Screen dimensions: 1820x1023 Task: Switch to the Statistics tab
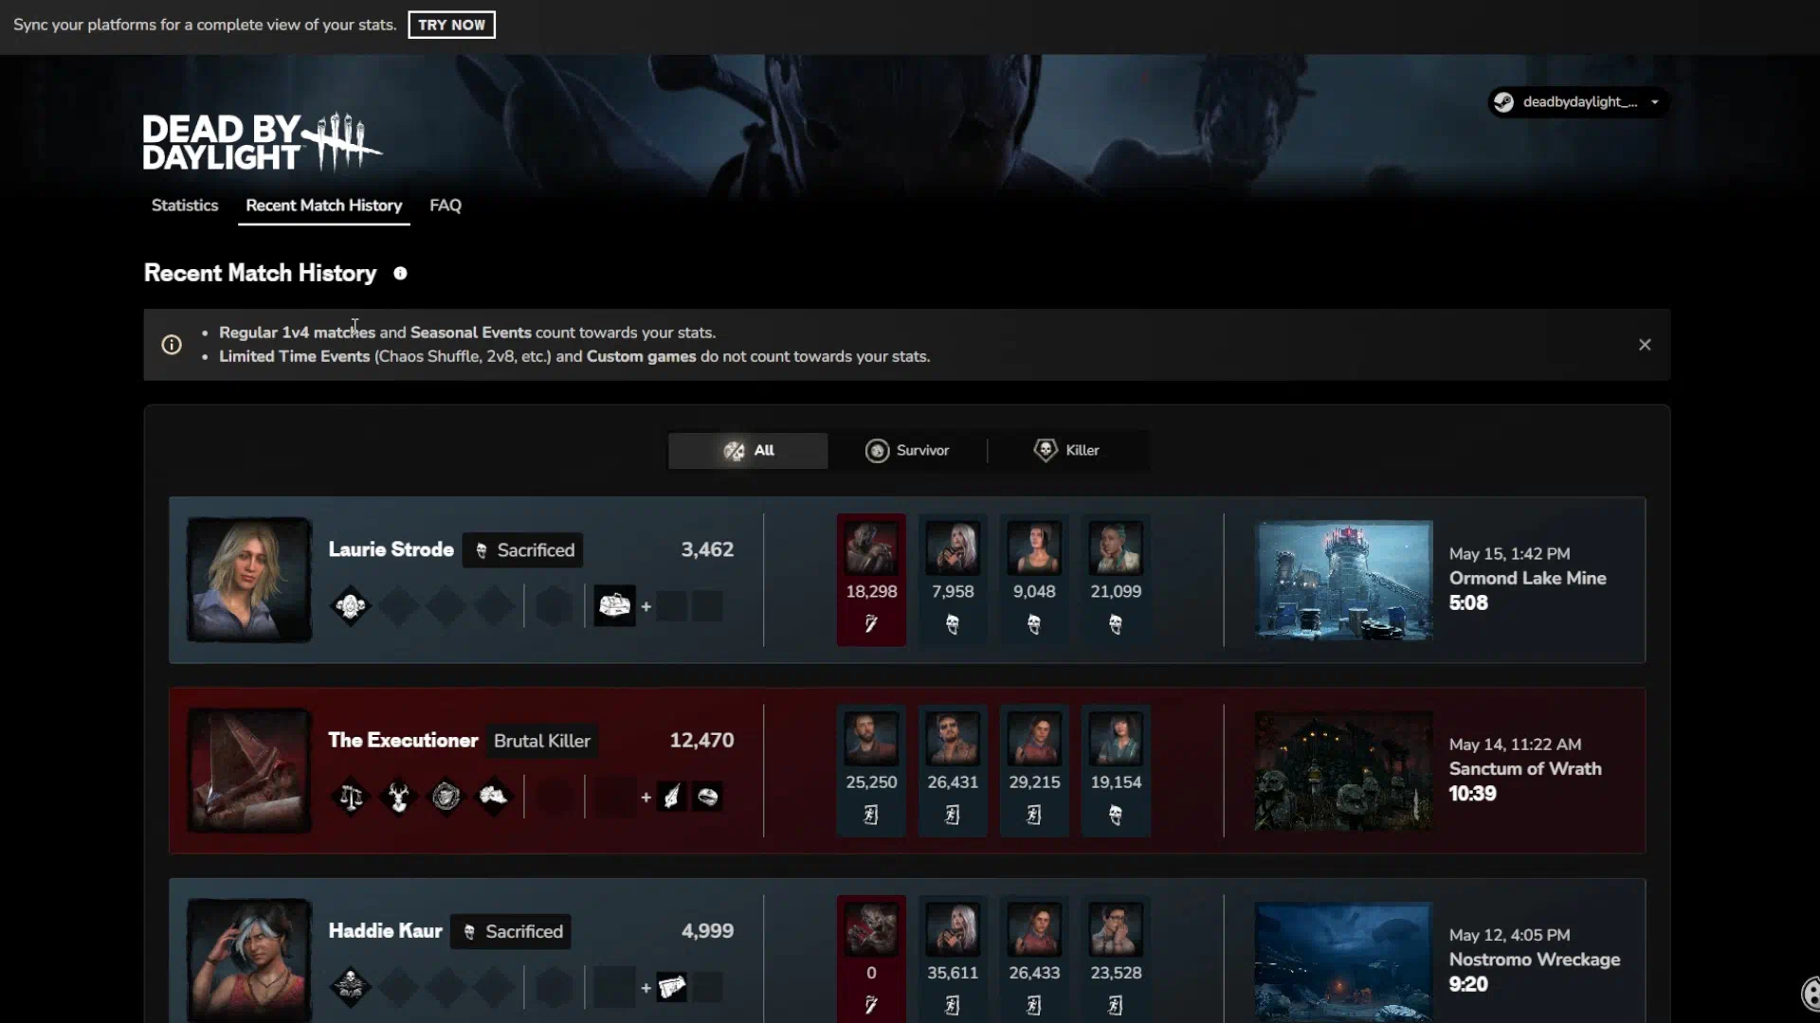[x=185, y=206]
